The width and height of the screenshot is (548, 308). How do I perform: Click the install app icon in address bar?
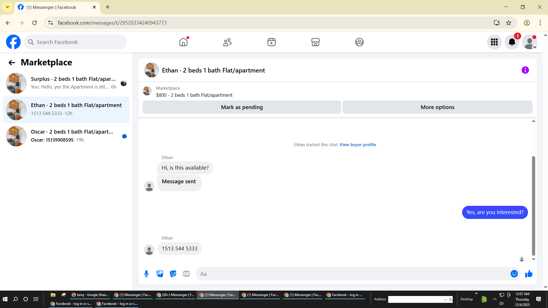497,23
